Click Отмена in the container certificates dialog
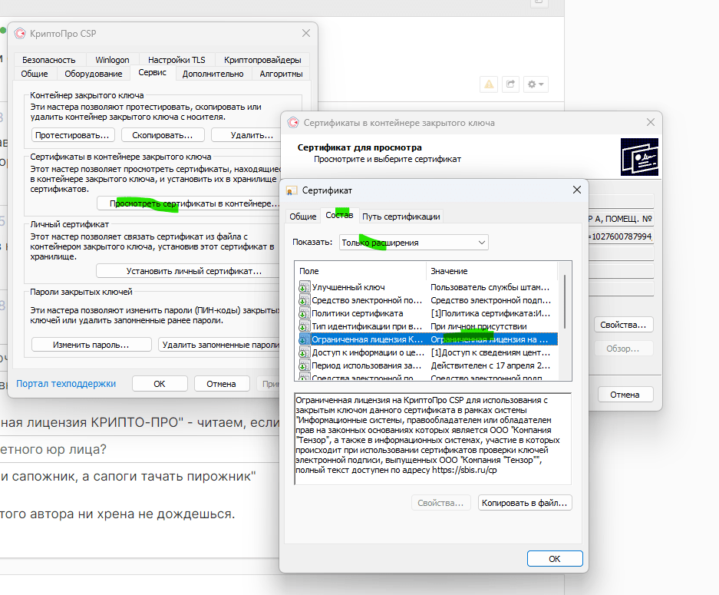The height and width of the screenshot is (595, 719). pos(625,395)
